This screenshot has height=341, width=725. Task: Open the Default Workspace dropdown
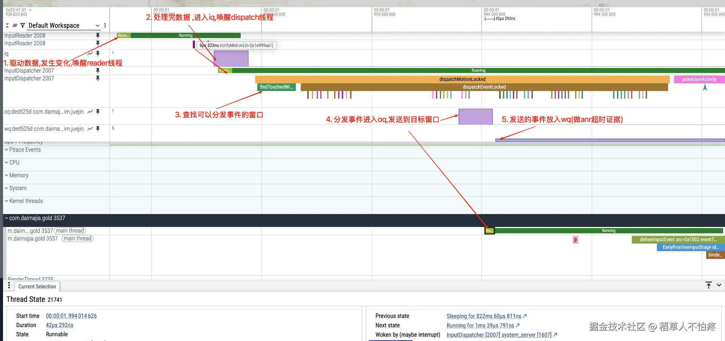pyautogui.click(x=64, y=25)
